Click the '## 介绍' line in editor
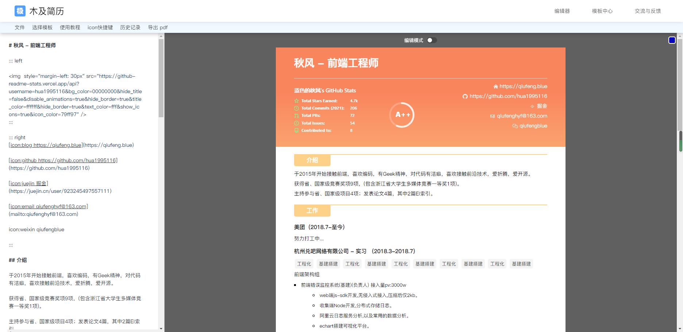This screenshot has height=332, width=683. pyautogui.click(x=18, y=260)
